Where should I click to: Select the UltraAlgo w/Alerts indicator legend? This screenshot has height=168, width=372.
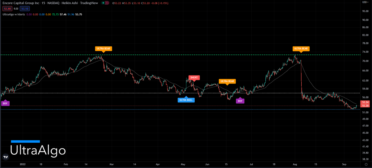[x=13, y=14]
